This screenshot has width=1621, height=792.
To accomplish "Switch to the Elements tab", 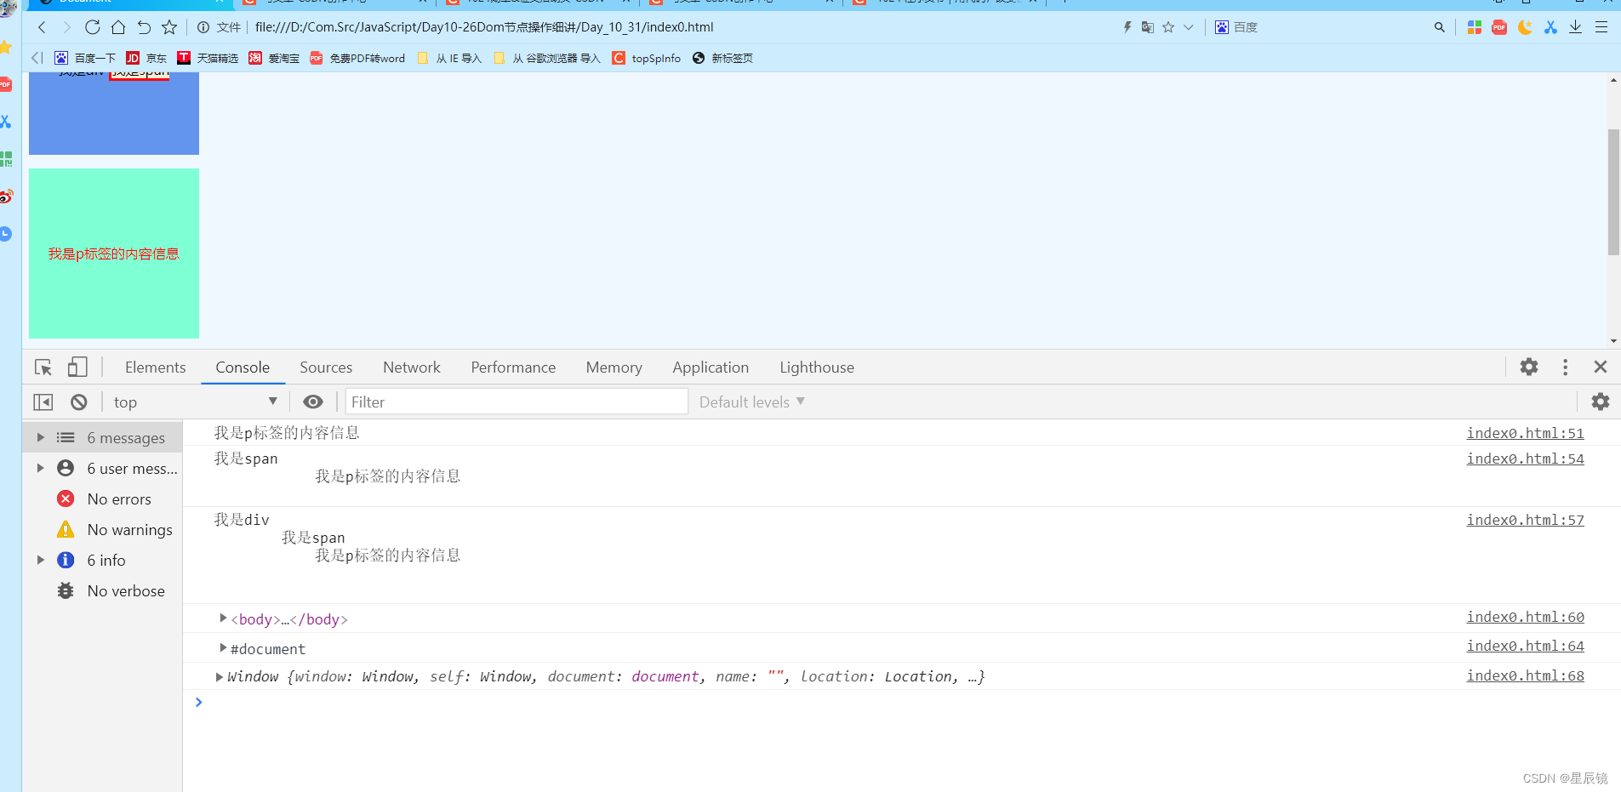I will coord(155,368).
